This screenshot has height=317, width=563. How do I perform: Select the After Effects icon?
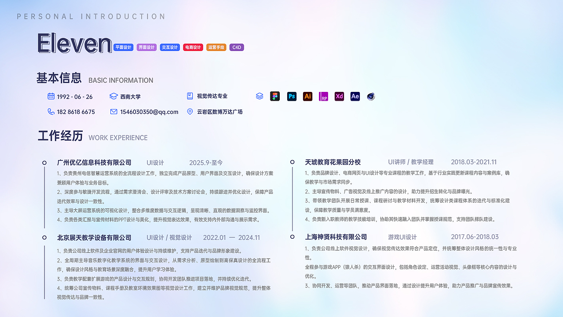(x=355, y=96)
